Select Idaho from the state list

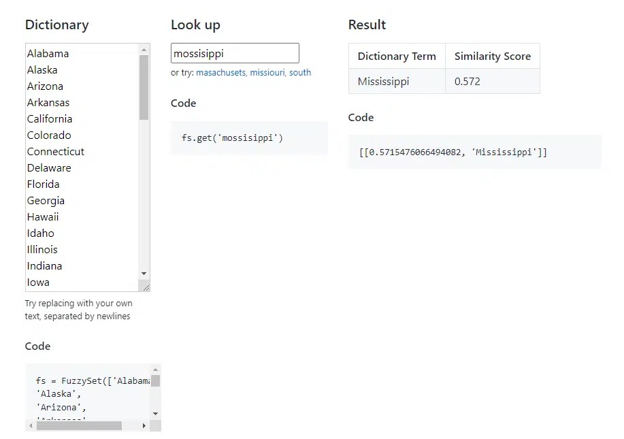[x=40, y=233]
